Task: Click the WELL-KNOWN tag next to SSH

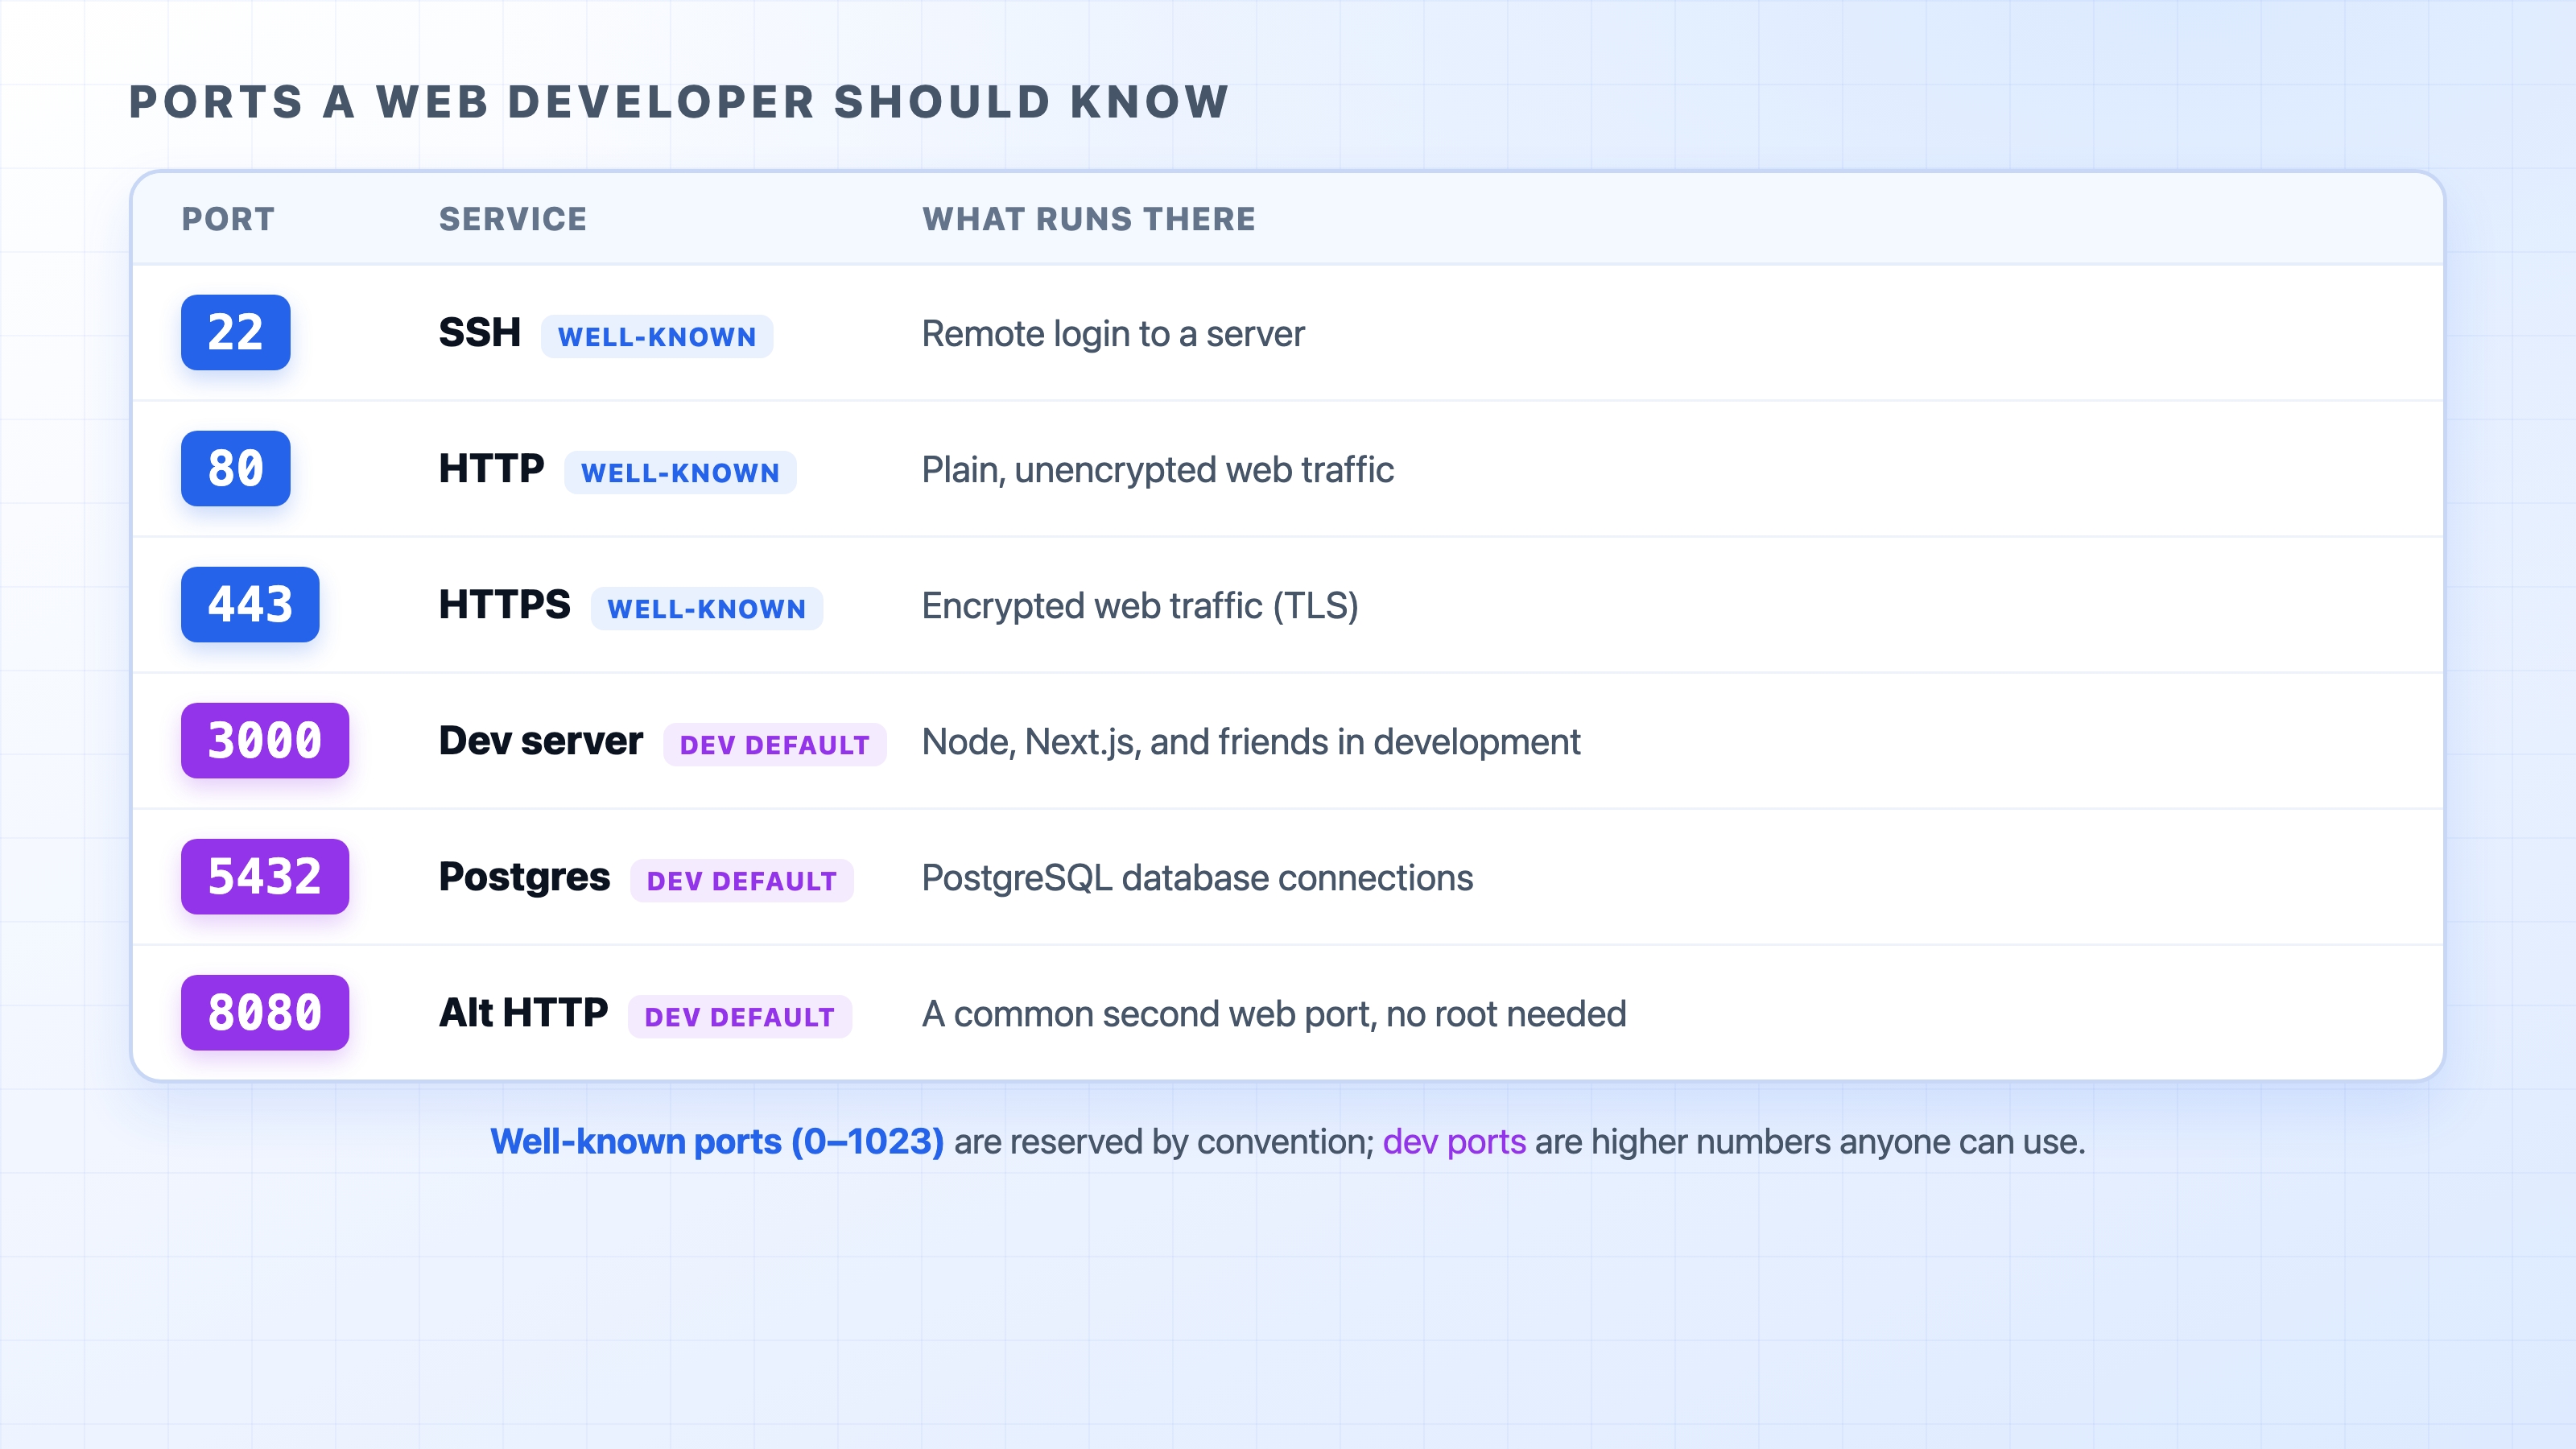Action: click(657, 337)
